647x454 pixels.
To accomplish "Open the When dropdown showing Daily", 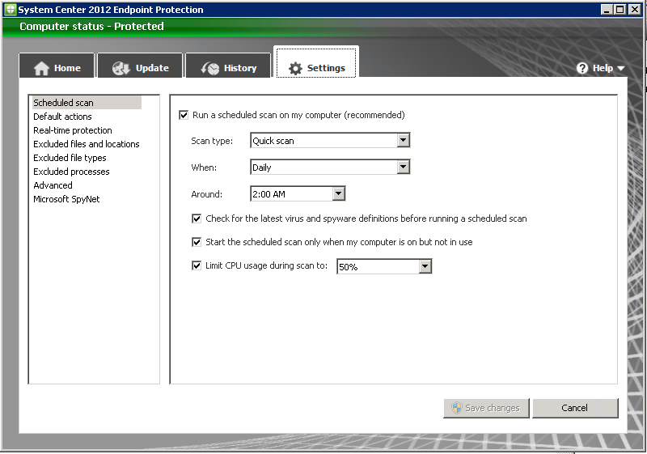I will (x=330, y=168).
